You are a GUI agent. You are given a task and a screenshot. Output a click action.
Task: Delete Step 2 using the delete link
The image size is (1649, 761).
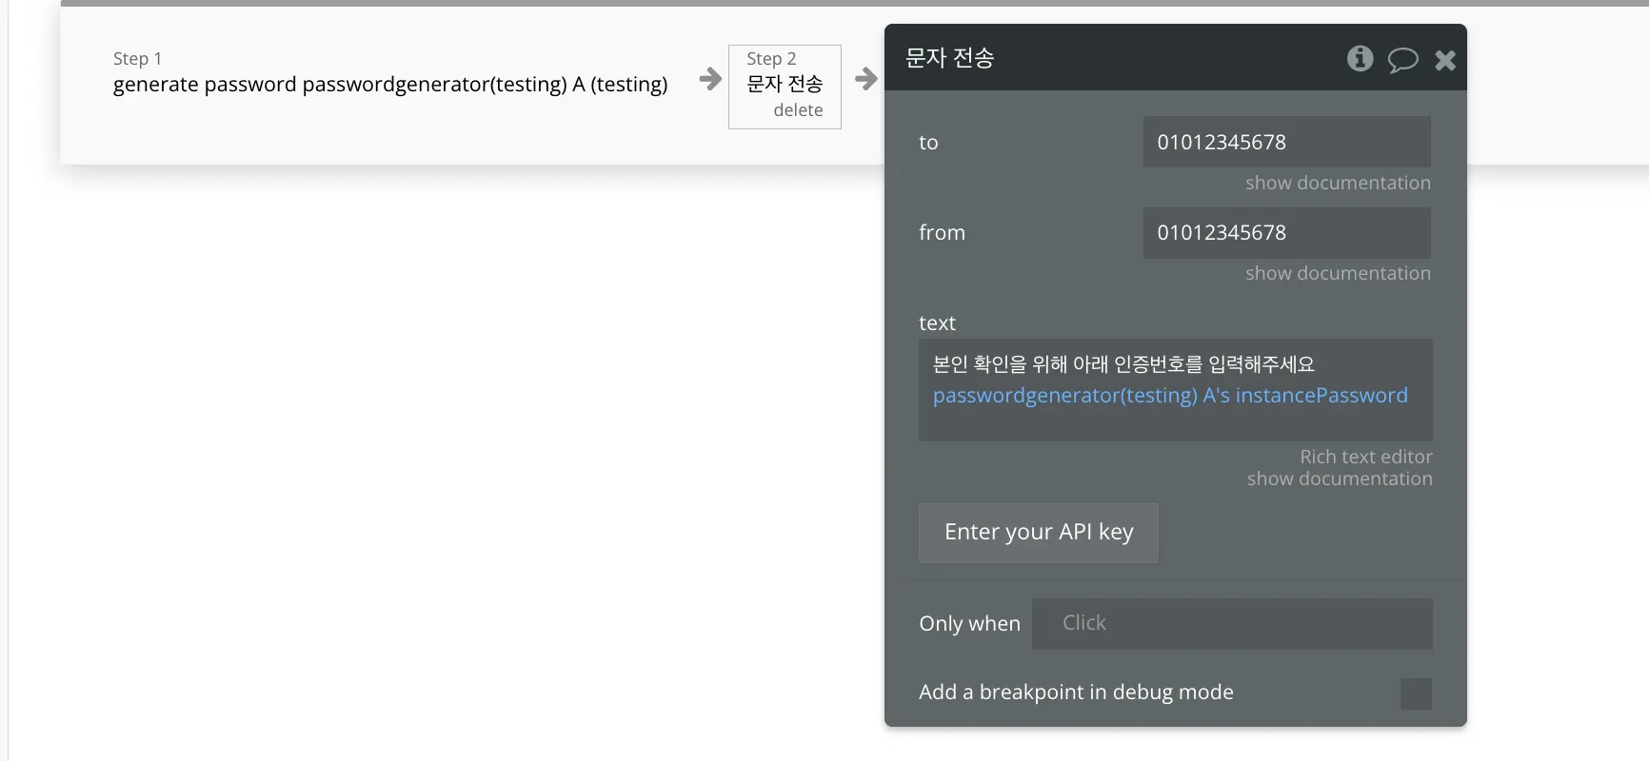click(x=798, y=109)
